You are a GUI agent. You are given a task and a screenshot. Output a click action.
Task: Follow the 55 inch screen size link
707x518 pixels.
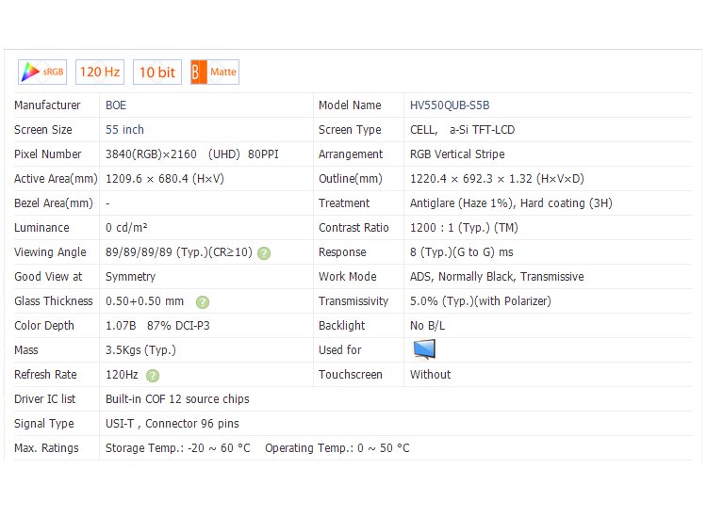tap(124, 130)
